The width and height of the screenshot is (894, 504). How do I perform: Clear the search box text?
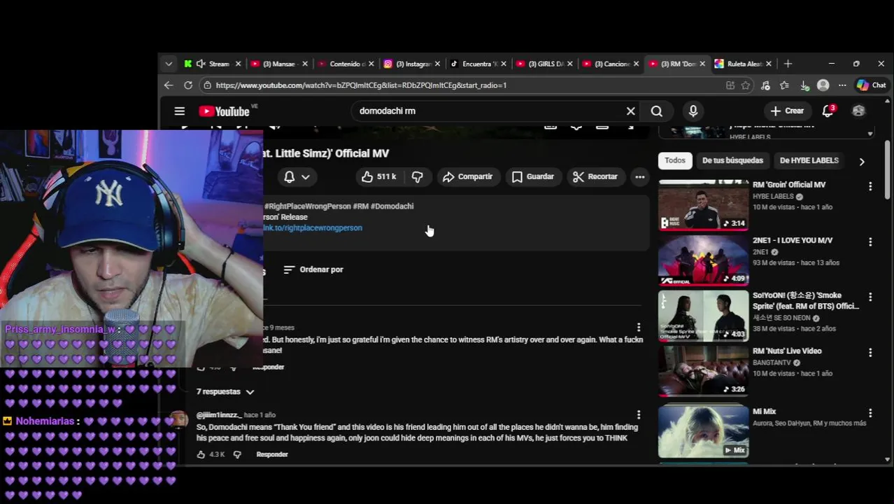(x=630, y=111)
